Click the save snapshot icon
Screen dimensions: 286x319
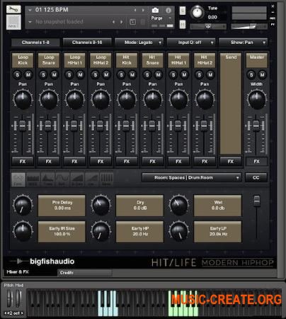tap(132, 22)
